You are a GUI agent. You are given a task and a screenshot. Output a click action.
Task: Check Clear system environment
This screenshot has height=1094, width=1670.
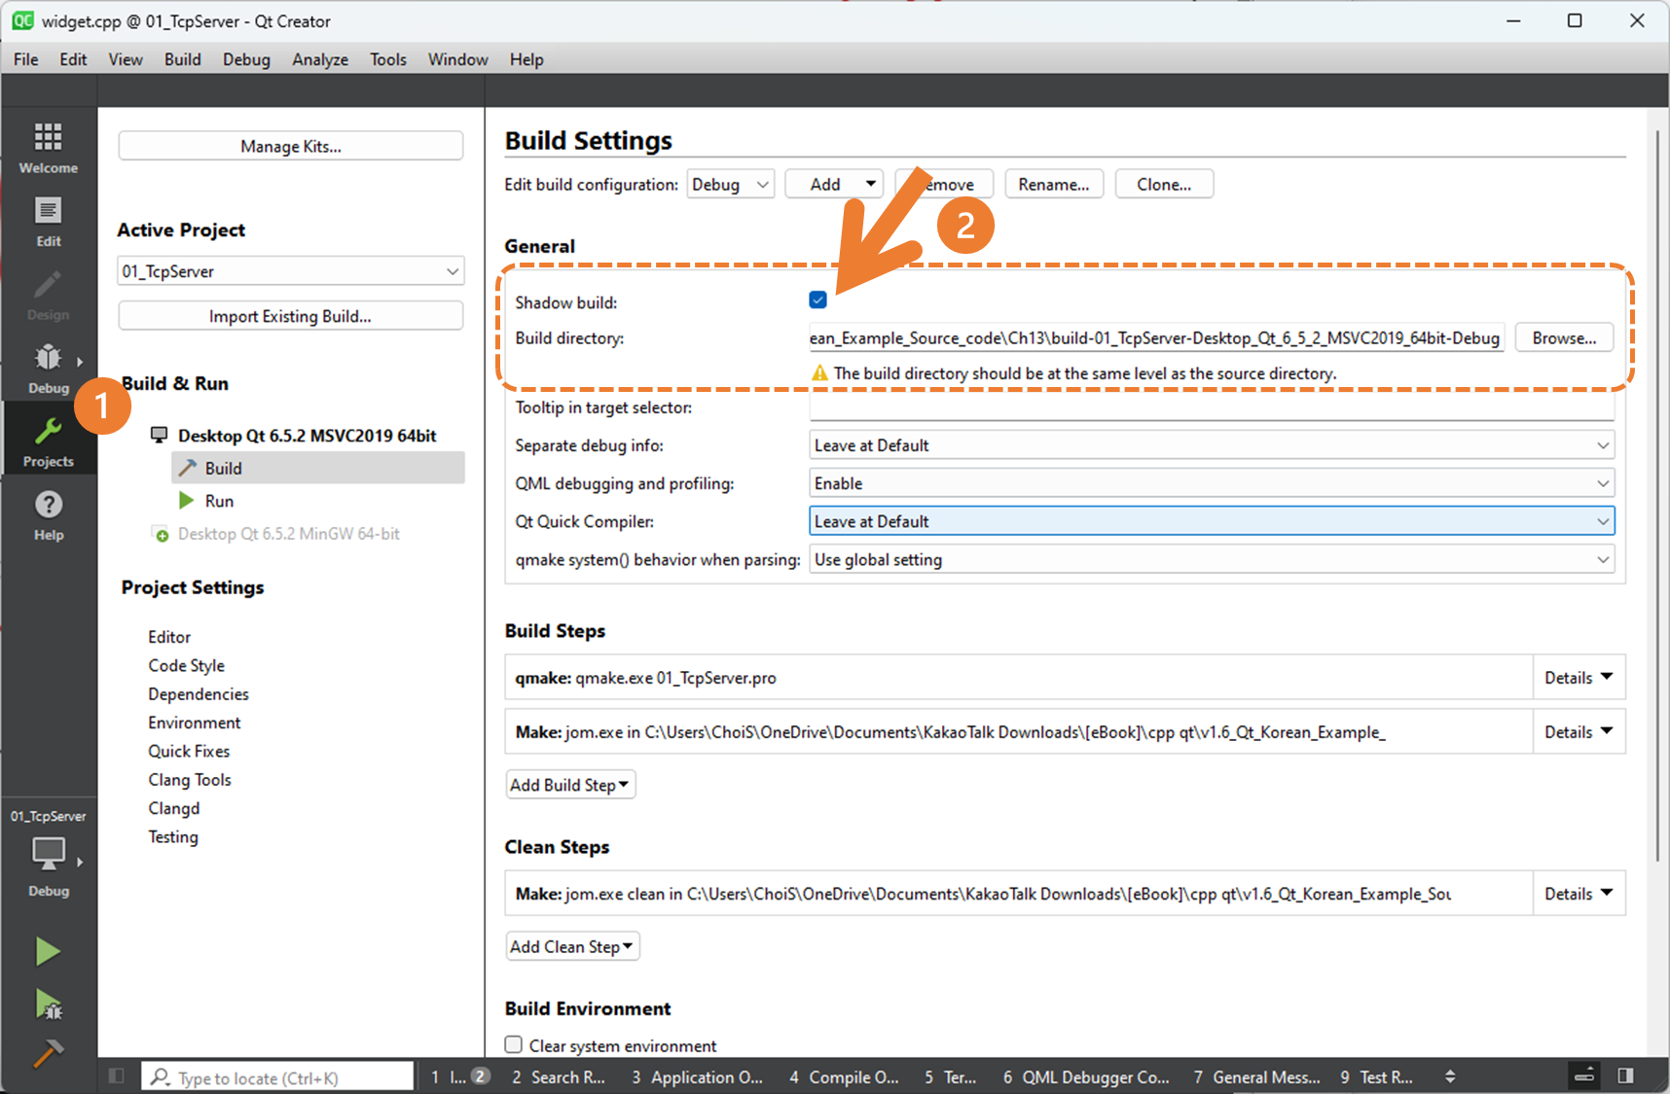click(x=514, y=1044)
